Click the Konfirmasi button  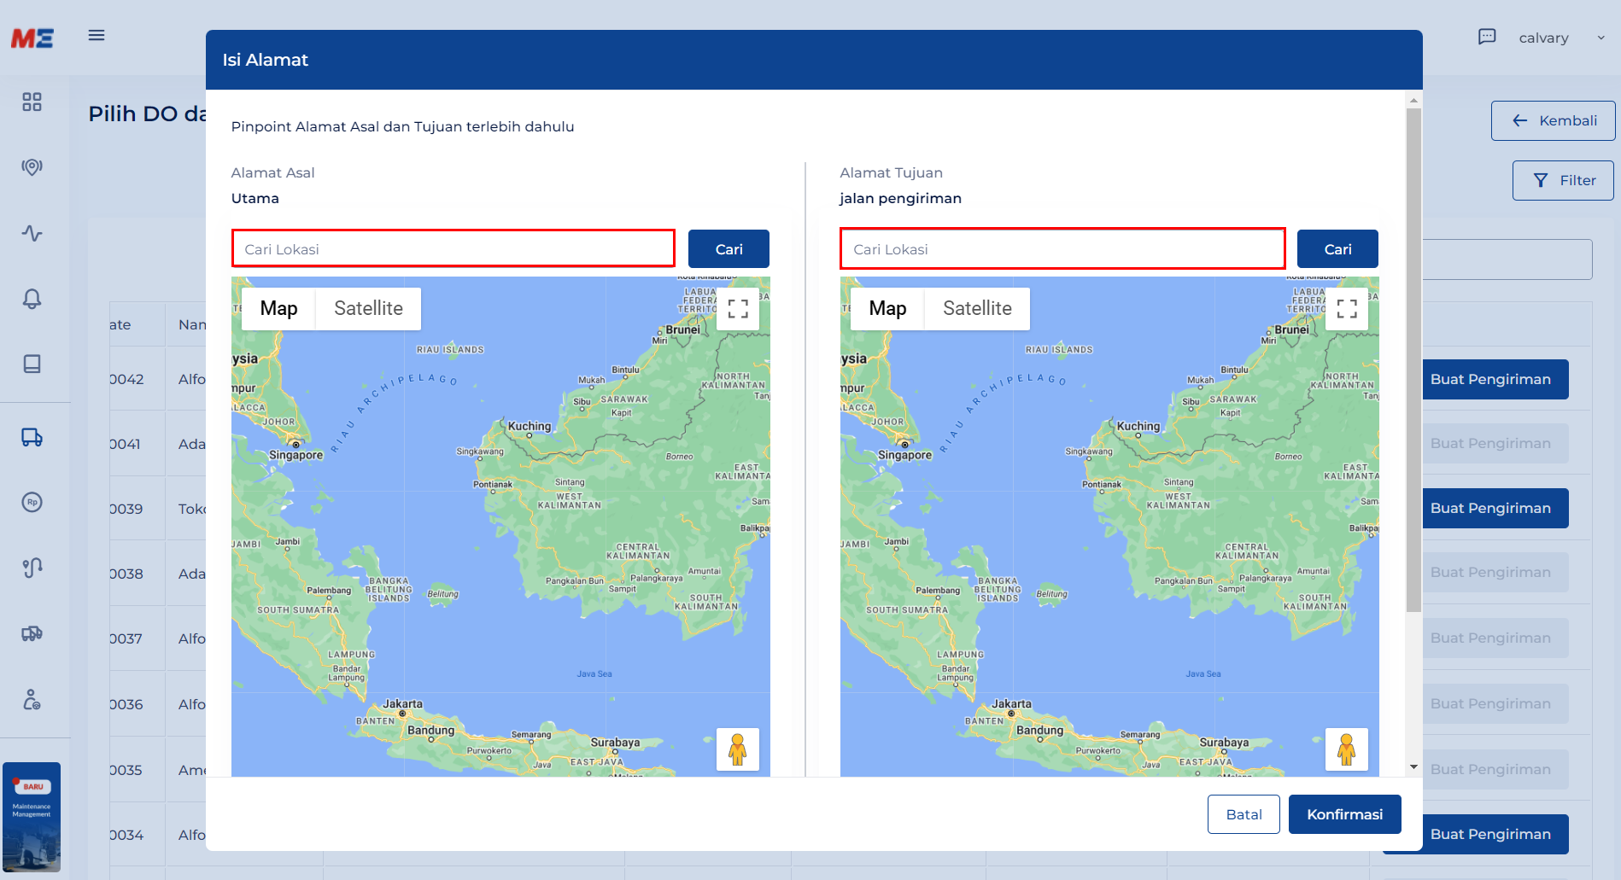click(1345, 814)
